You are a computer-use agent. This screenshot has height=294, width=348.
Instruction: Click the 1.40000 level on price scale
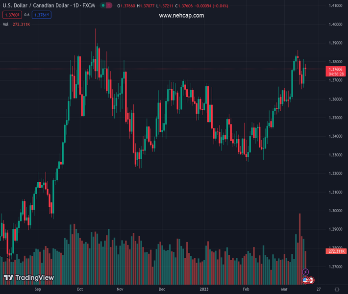tap(335, 24)
